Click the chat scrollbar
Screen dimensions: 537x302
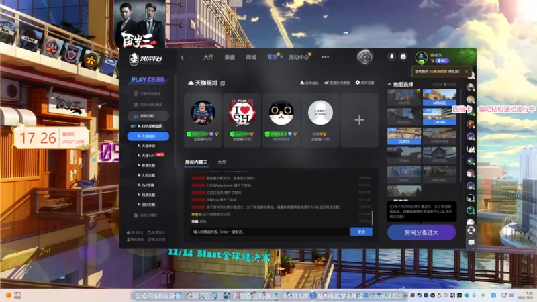(x=373, y=217)
